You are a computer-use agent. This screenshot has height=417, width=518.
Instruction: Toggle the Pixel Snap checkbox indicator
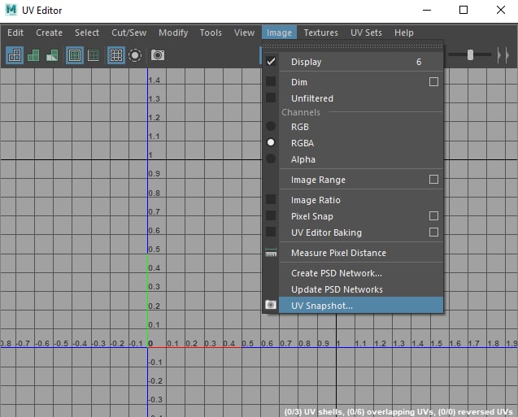tap(271, 215)
